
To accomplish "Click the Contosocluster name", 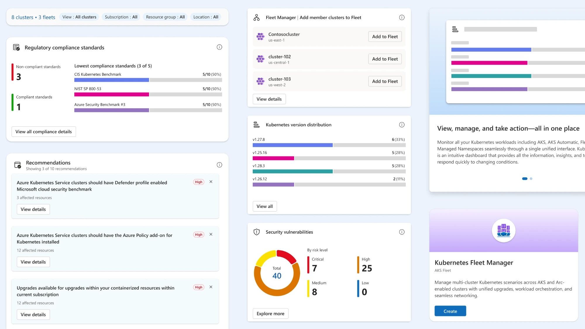I will [x=284, y=34].
